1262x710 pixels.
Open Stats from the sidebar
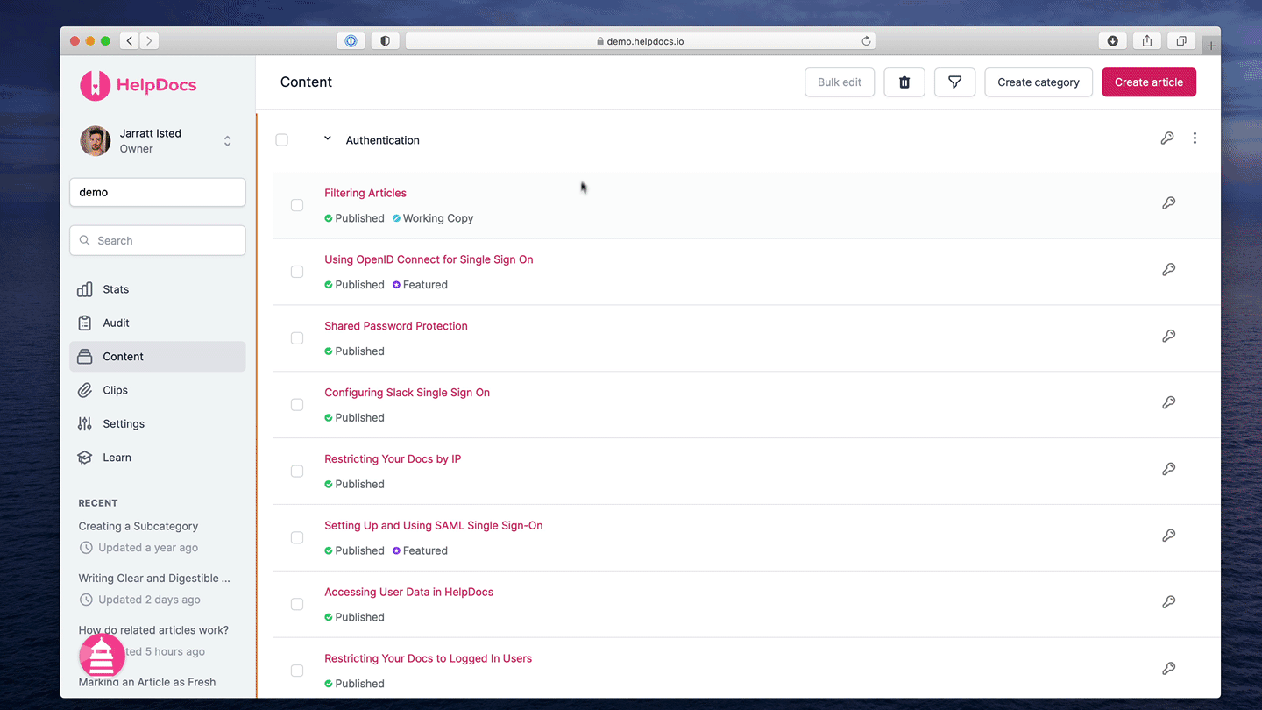[x=158, y=289]
